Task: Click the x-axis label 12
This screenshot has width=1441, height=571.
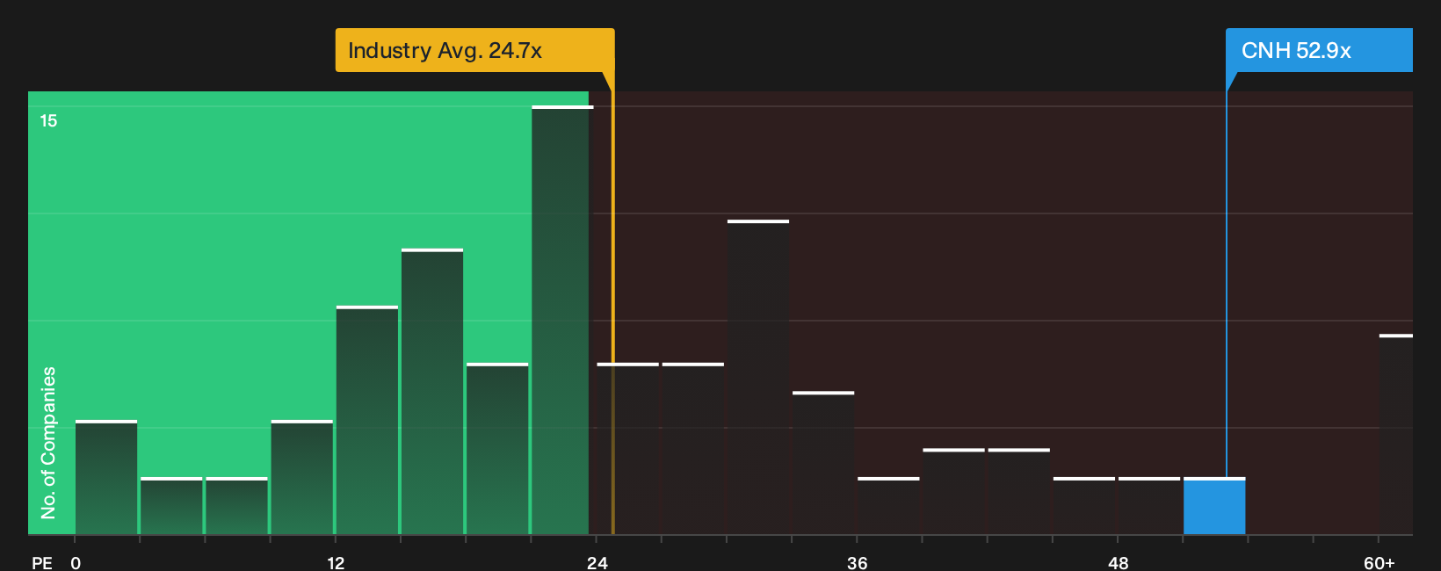Action: (x=336, y=562)
